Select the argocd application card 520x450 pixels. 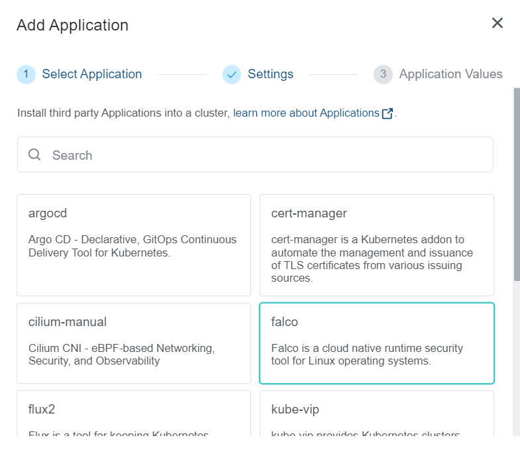tap(134, 245)
